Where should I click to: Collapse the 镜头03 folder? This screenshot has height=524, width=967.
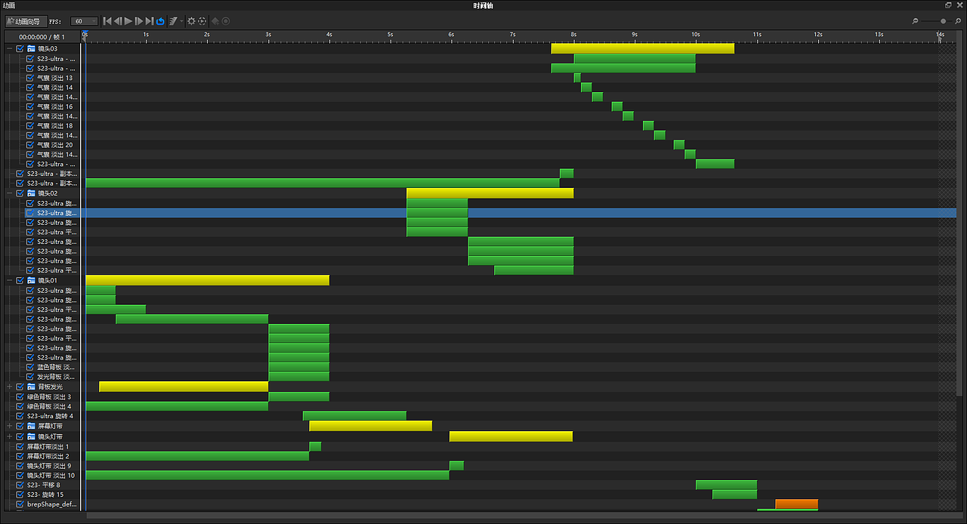click(x=10, y=48)
